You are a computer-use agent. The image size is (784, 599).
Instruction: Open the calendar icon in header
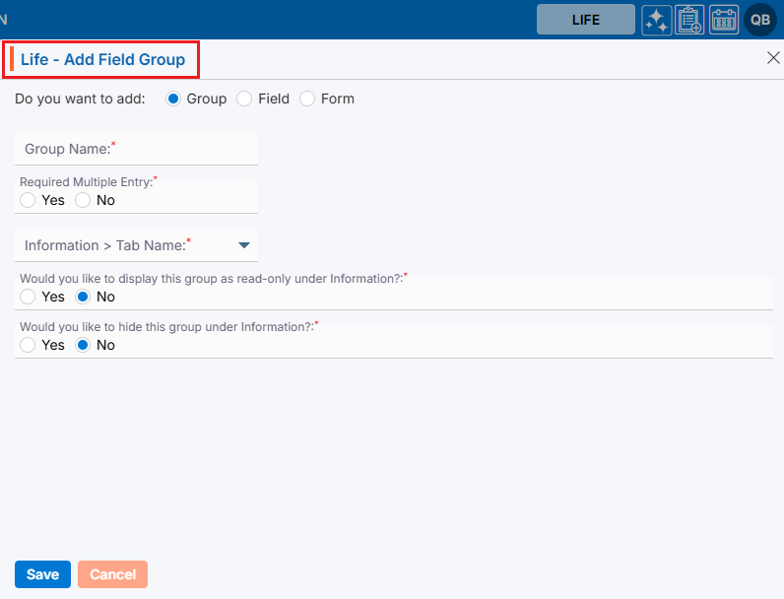[724, 20]
